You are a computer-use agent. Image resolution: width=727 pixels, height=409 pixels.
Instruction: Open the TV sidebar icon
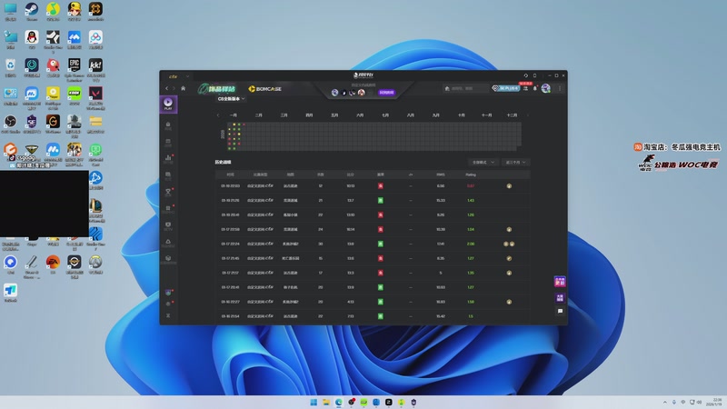[168, 224]
